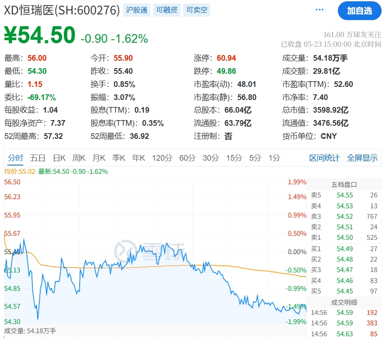Click the 可融资 tag
This screenshot has width=382, height=338.
(167, 10)
